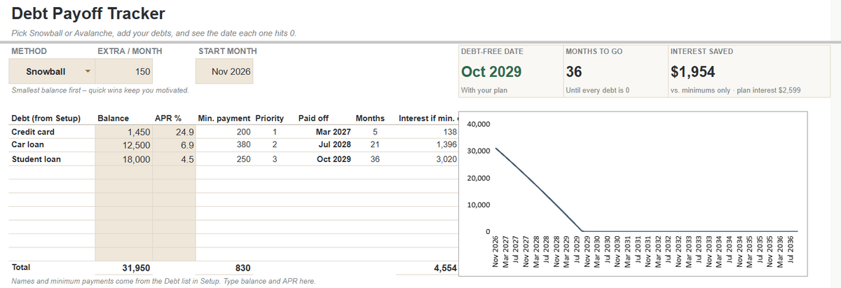Select the Car loan priority value 2
The image size is (841, 288).
(x=275, y=144)
